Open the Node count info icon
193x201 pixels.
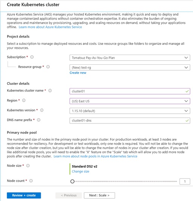pos(31,181)
